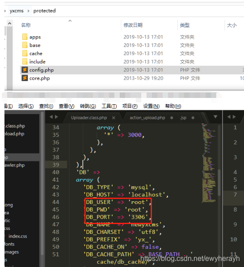
Task: Sort files by 名称 column
Action: pos(26,25)
